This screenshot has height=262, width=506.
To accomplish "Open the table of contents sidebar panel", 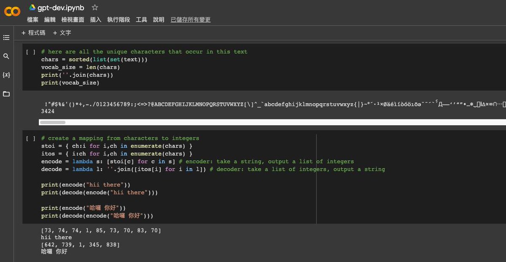I will click(x=6, y=37).
